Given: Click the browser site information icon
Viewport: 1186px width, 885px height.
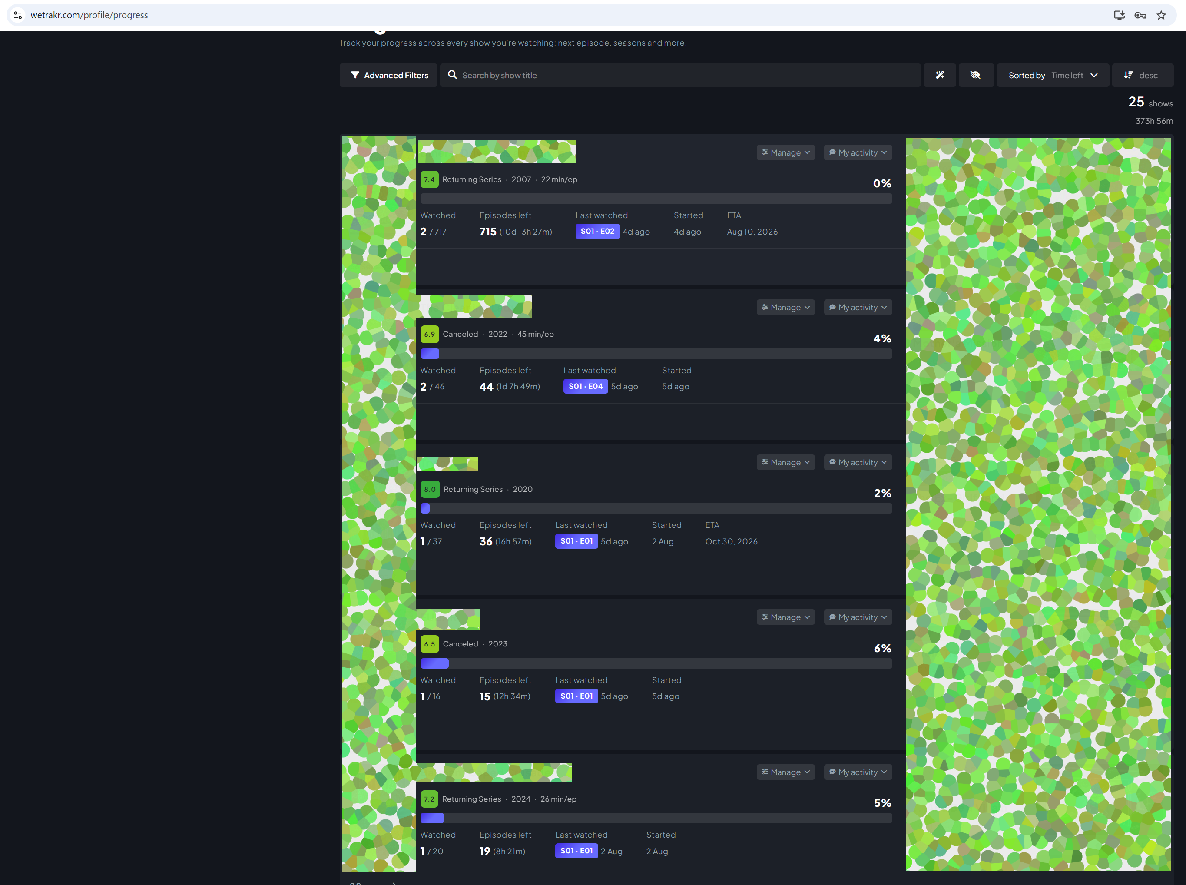Looking at the screenshot, I should tap(18, 15).
